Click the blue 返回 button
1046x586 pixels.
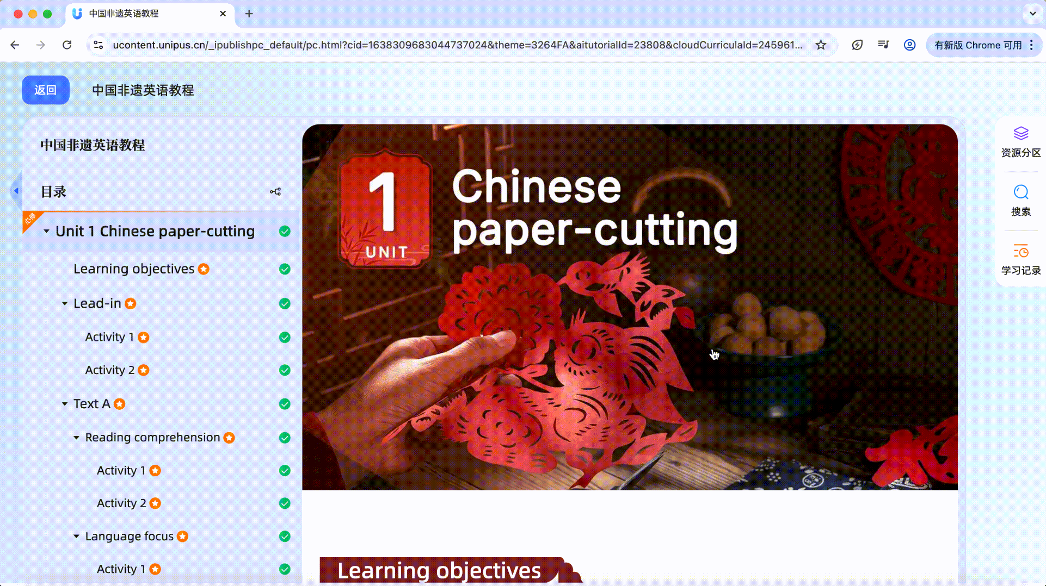pyautogui.click(x=46, y=90)
